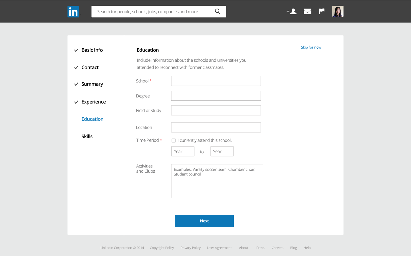Image resolution: width=411 pixels, height=256 pixels.
Task: Check 'I currently attend this school' box
Action: click(x=174, y=141)
